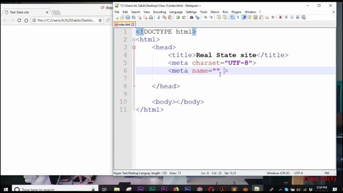
Task: Click the Stop Recording macro icon
Action: point(286,18)
